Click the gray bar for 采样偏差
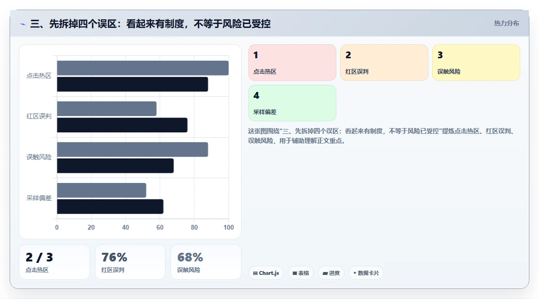This screenshot has width=539, height=299. [x=102, y=190]
